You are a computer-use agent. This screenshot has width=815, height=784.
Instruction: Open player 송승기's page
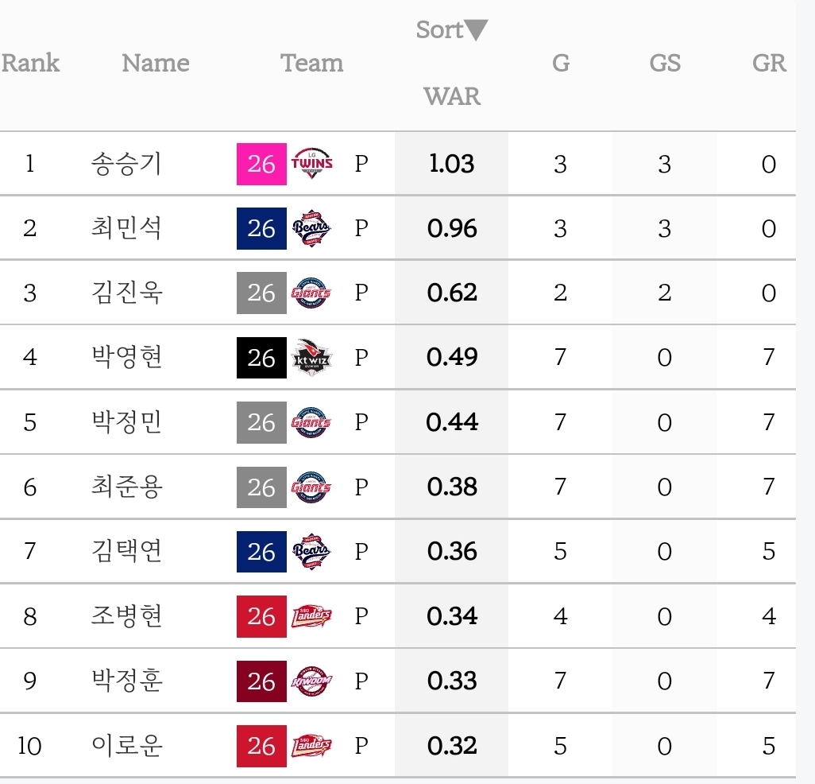coord(126,164)
